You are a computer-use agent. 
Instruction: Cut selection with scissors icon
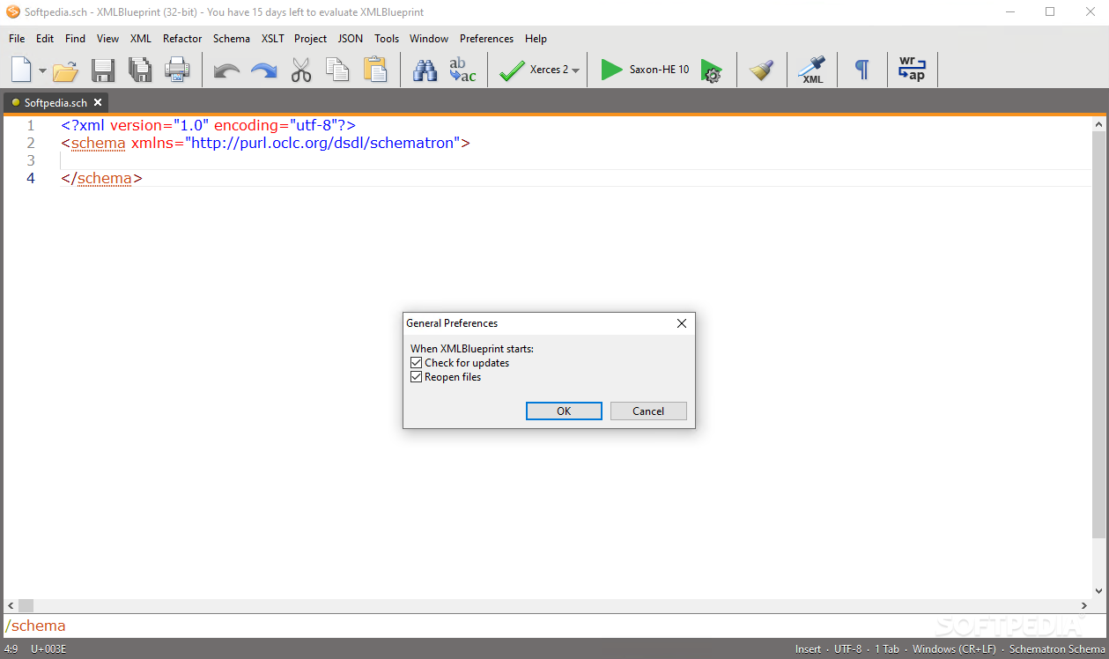tap(301, 70)
